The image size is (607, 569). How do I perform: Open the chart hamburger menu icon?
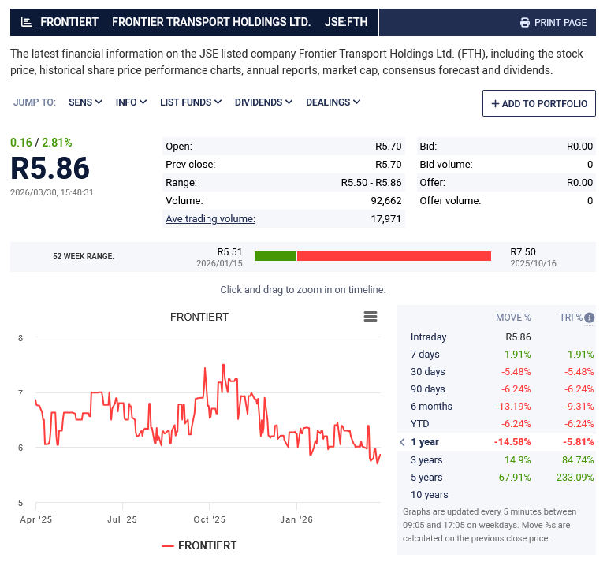pyautogui.click(x=370, y=317)
